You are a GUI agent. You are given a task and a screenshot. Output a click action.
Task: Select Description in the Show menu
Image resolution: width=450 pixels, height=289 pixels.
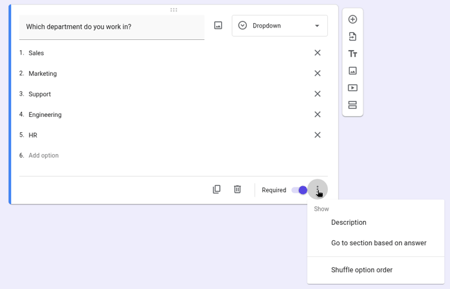pos(375,222)
